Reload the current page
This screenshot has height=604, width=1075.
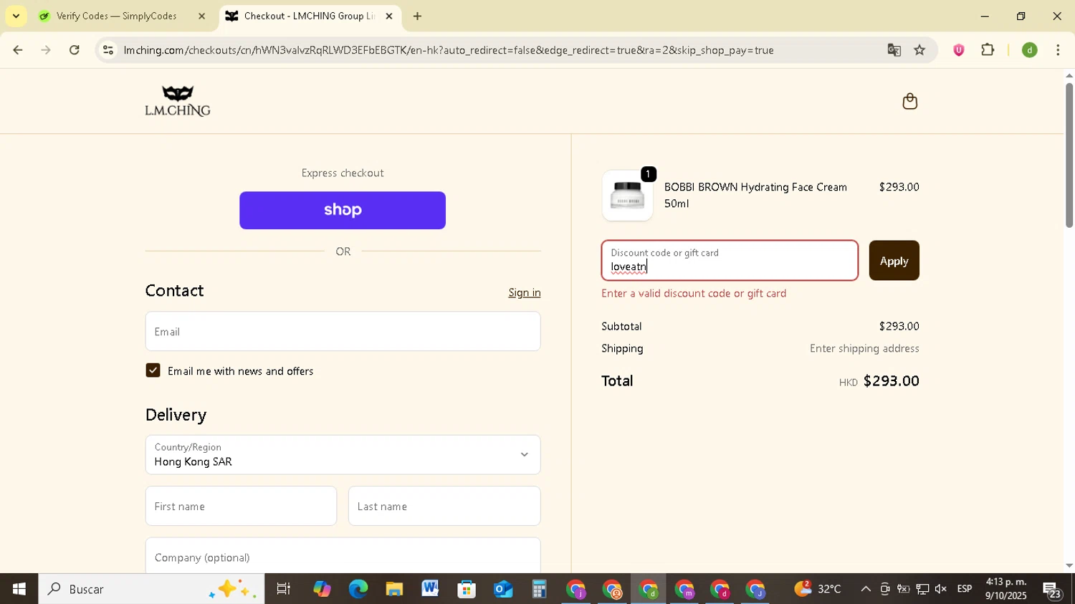[75, 50]
